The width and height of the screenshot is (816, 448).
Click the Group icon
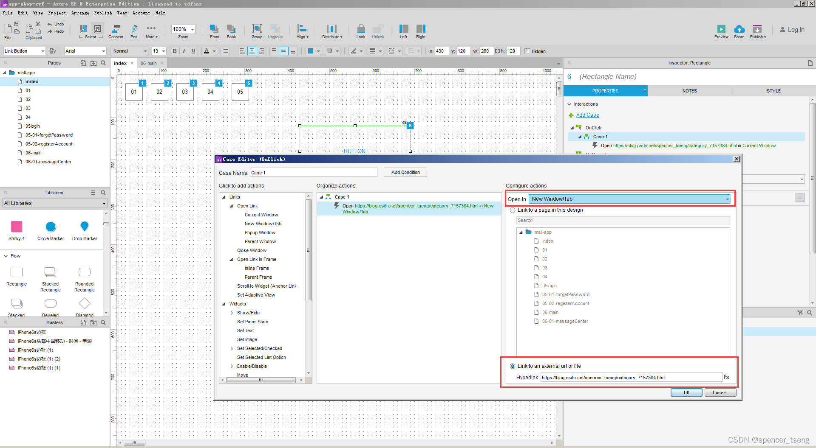[x=257, y=29]
